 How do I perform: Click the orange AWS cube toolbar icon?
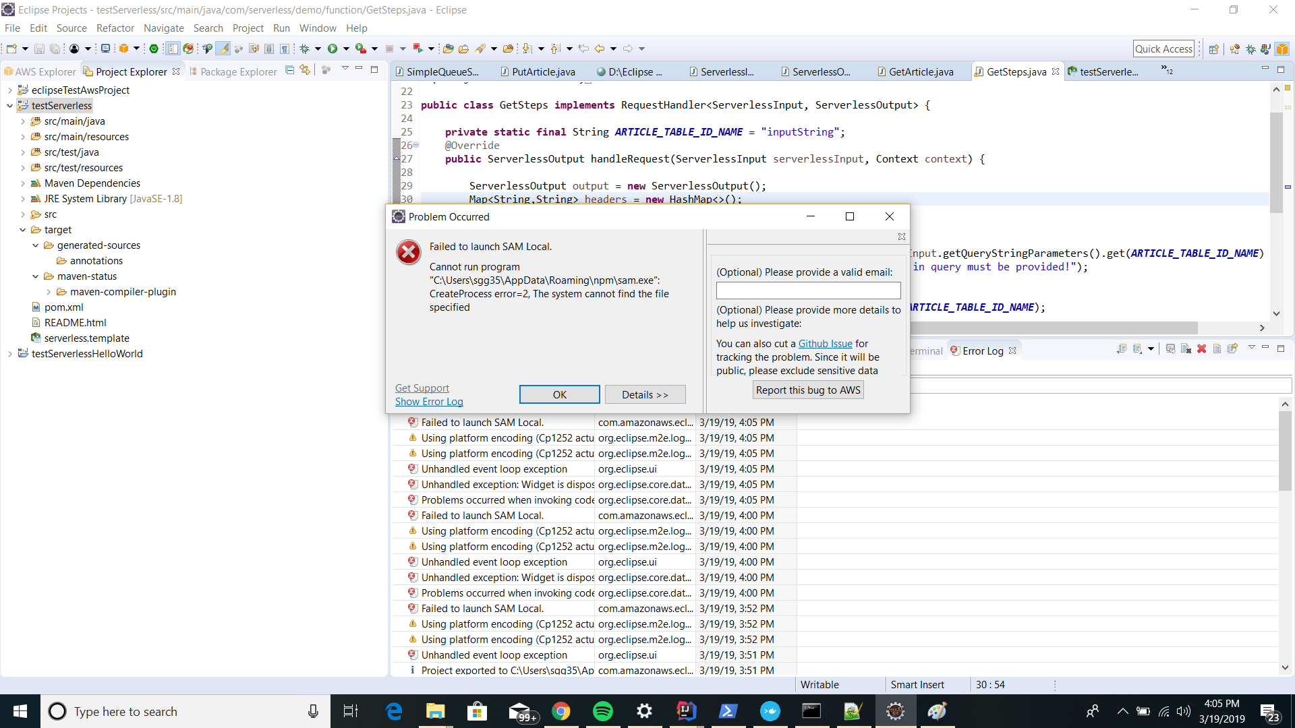coord(123,48)
